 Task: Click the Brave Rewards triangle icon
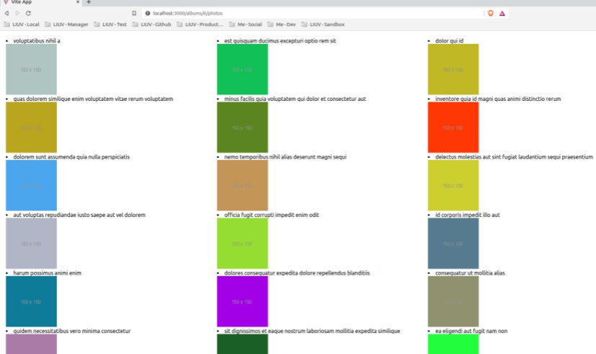[502, 13]
